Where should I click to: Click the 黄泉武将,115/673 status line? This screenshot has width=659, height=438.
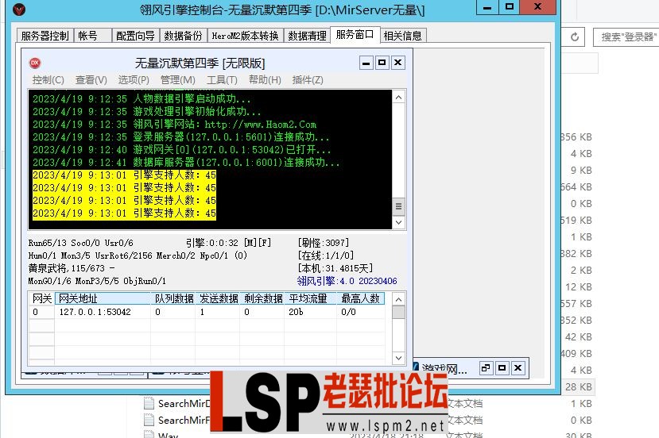point(72,268)
